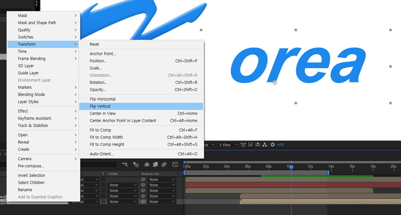
Task: Choose Flip Horizontal in Transform submenu
Action: pyautogui.click(x=141, y=99)
